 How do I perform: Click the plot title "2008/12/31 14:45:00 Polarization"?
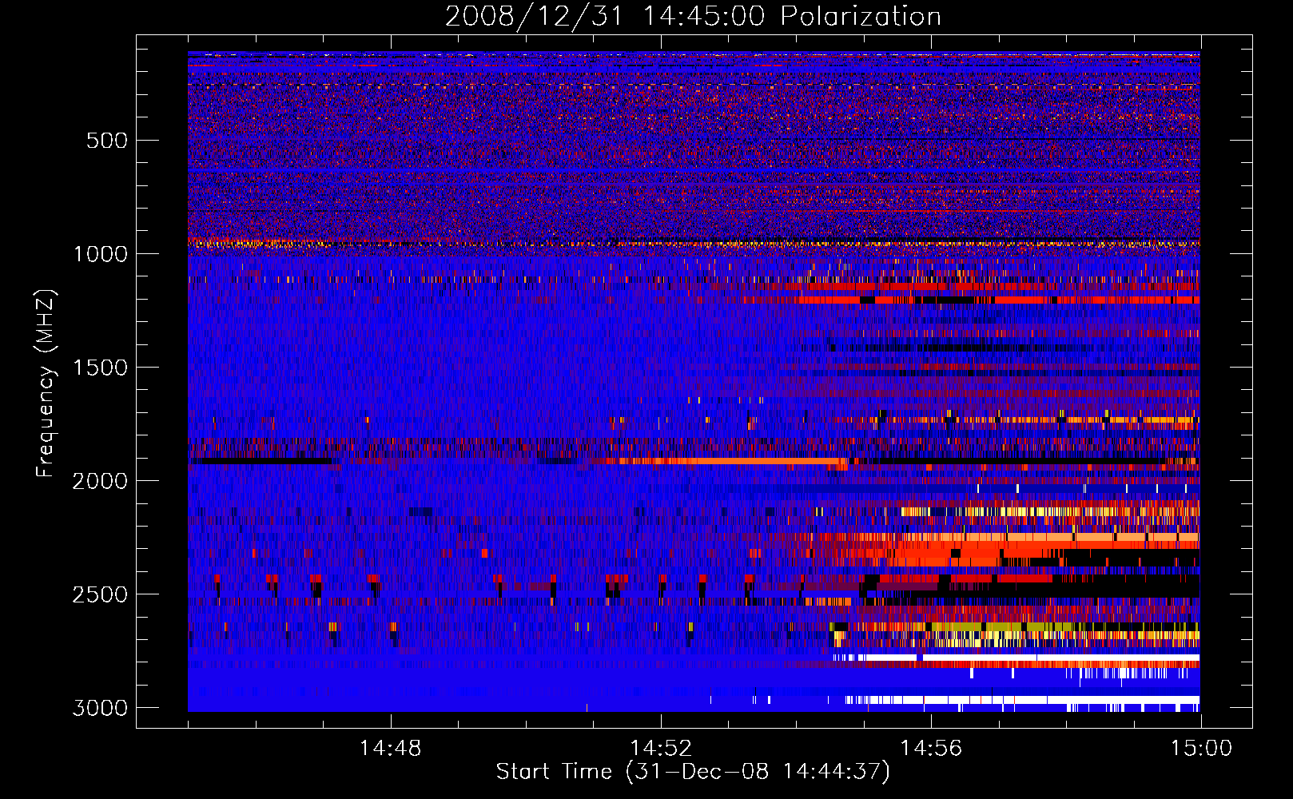[693, 17]
